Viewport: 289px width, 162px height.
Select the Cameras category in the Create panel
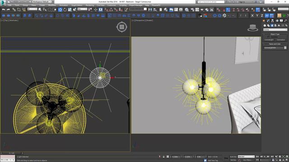click(x=275, y=26)
